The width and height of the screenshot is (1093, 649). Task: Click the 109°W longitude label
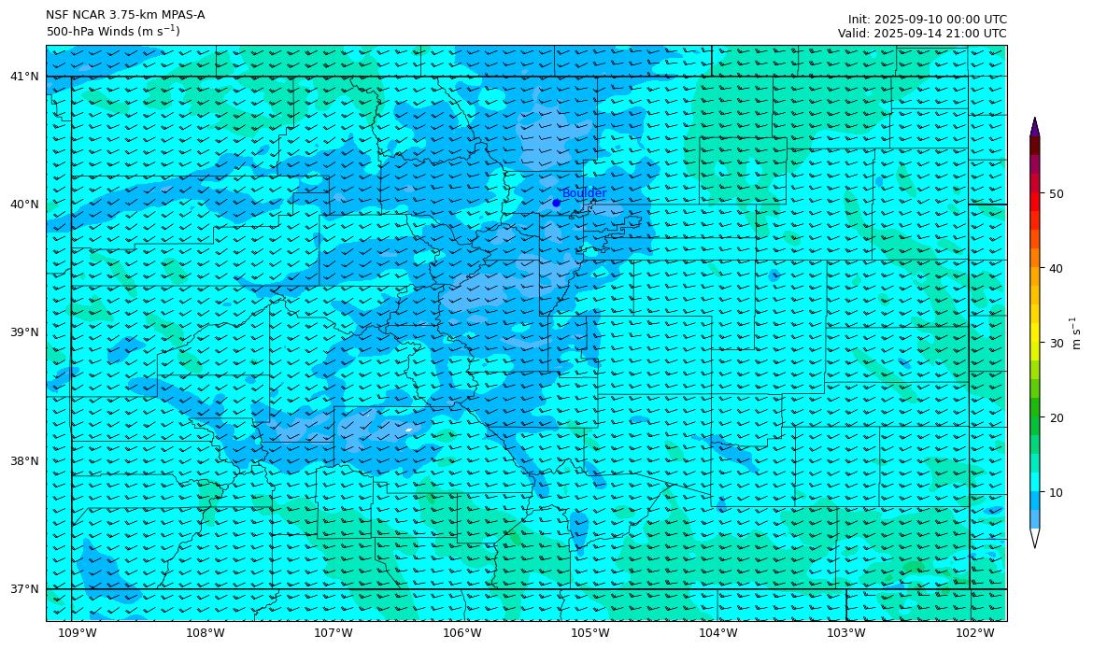pyautogui.click(x=78, y=634)
